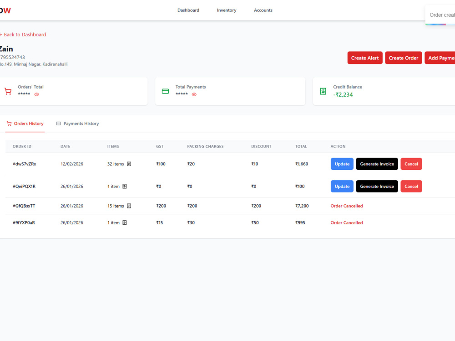Image resolution: width=455 pixels, height=341 pixels.
Task: Select the Orders History tab
Action: [x=25, y=124]
